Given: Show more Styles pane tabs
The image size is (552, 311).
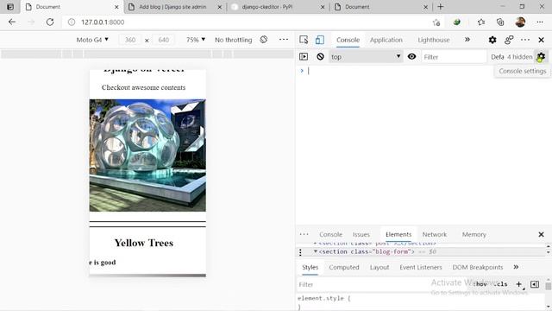Looking at the screenshot, I should [516, 267].
